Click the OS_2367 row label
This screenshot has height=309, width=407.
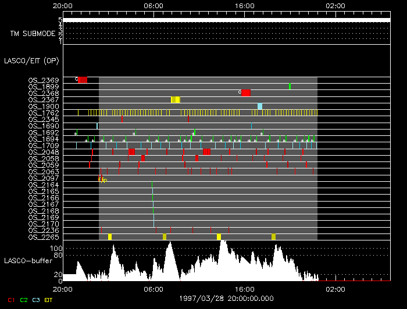coord(44,100)
